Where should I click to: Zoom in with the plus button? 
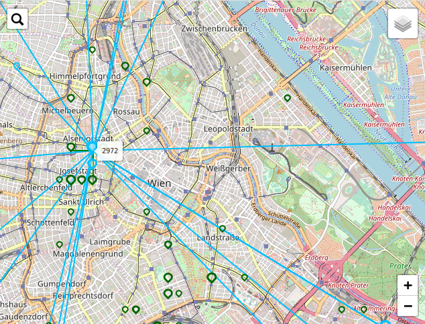tap(408, 285)
